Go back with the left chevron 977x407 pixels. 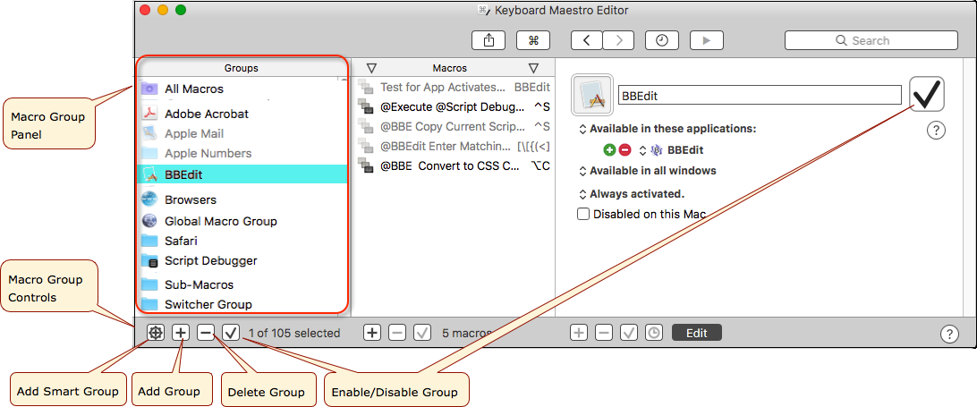tap(587, 40)
